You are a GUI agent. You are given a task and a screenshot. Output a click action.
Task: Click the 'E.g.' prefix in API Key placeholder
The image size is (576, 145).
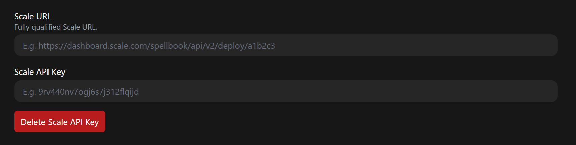(x=29, y=92)
